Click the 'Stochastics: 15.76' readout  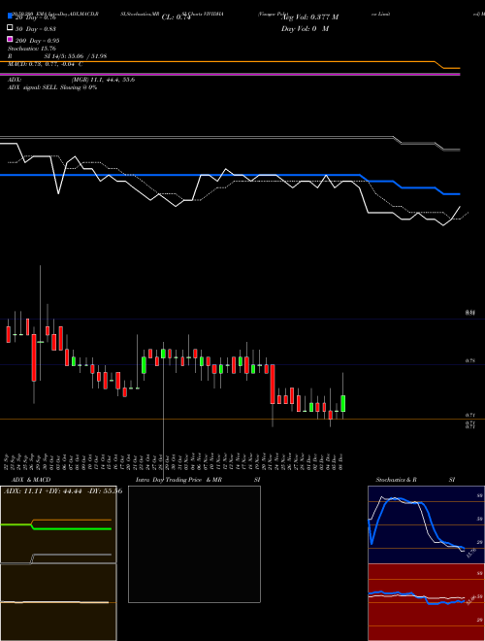[31, 49]
